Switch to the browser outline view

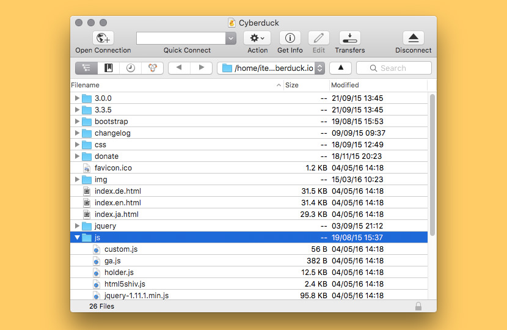(86, 68)
